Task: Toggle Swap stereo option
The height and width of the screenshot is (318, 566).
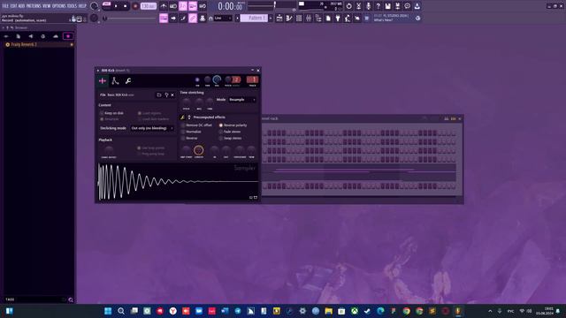Action: tap(230, 138)
